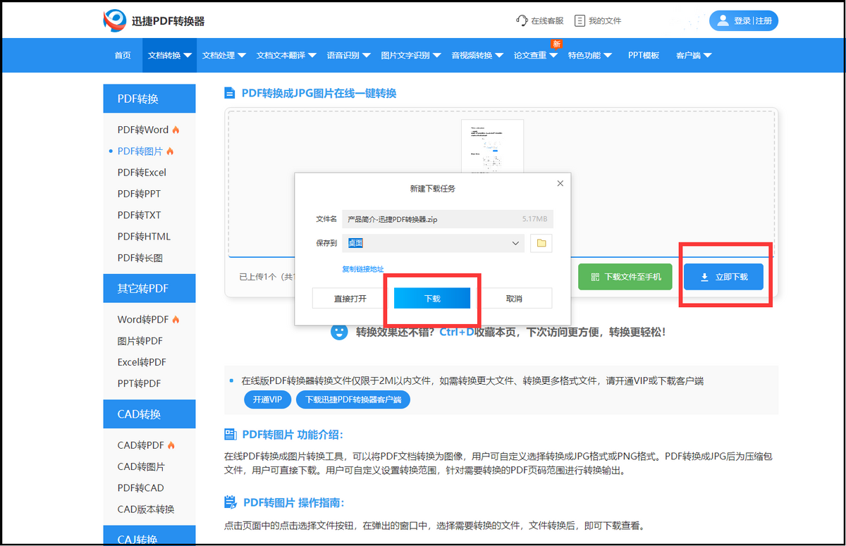The image size is (846, 546).
Task: Click the CAD转换 sidebar header
Action: pos(149,414)
